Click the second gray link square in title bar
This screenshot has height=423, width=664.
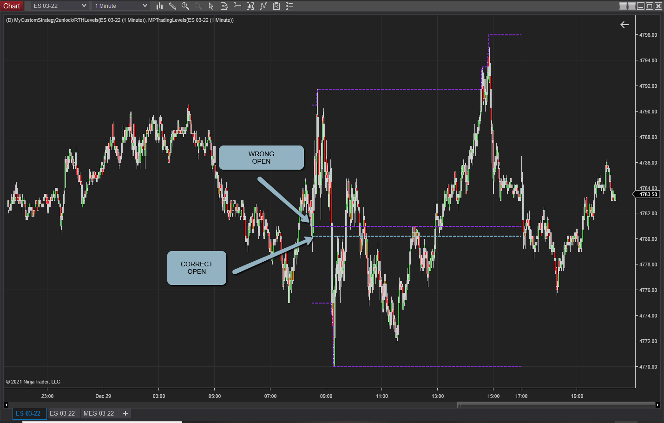pyautogui.click(x=632, y=6)
